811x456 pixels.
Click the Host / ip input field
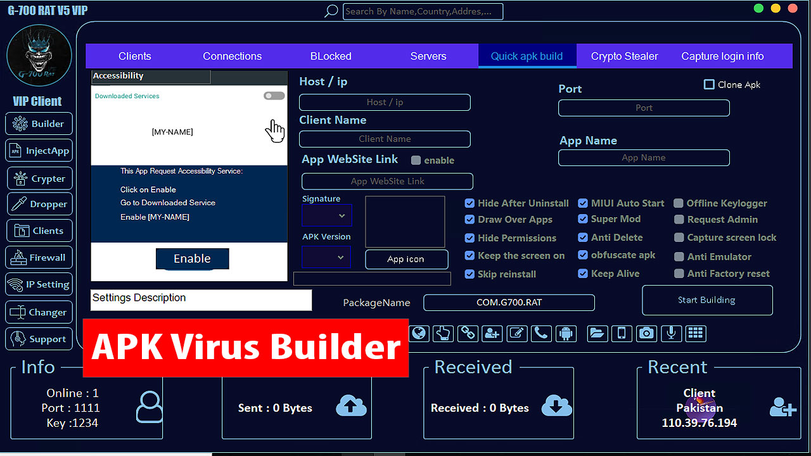(x=385, y=102)
